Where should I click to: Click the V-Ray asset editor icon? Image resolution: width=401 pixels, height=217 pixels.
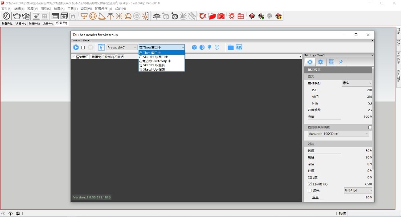tap(6, 16)
